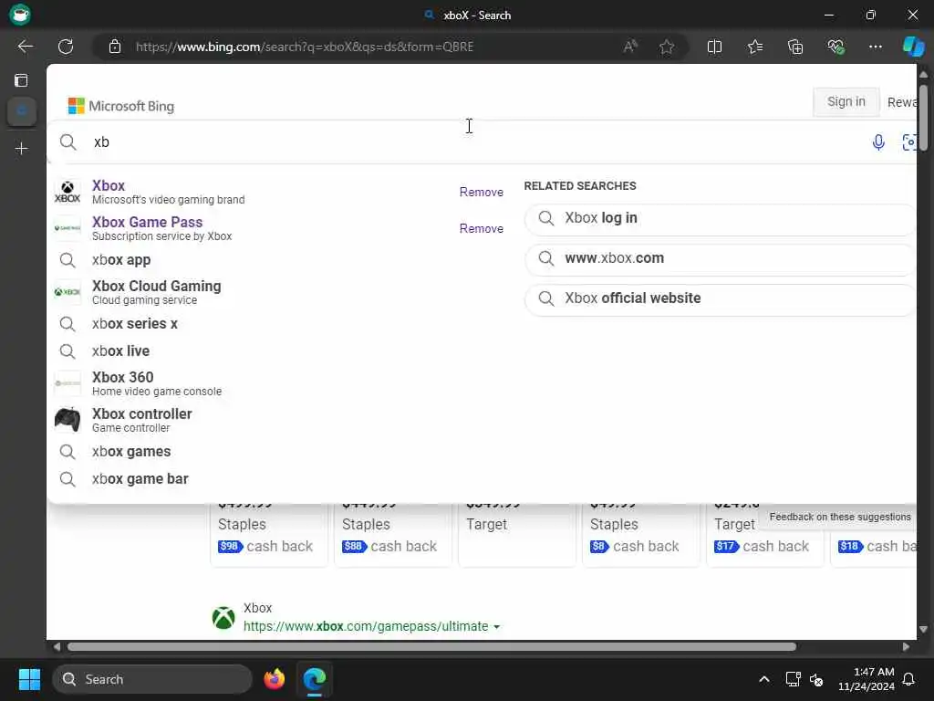Select Xbox Cloud Gaming suggestion
The width and height of the screenshot is (934, 701).
(x=279, y=292)
